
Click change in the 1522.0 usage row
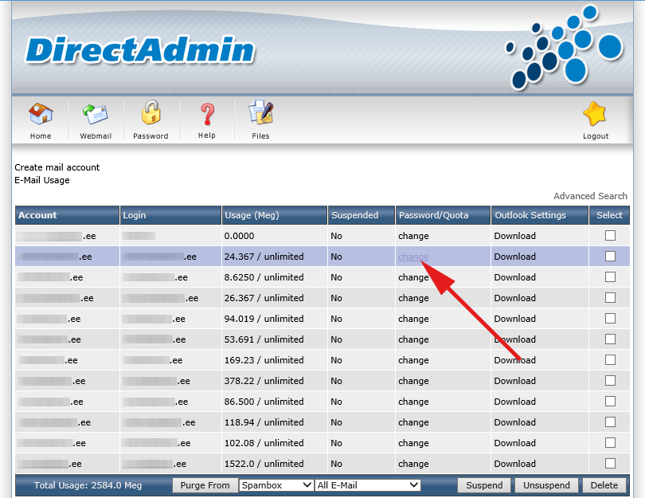click(x=413, y=464)
